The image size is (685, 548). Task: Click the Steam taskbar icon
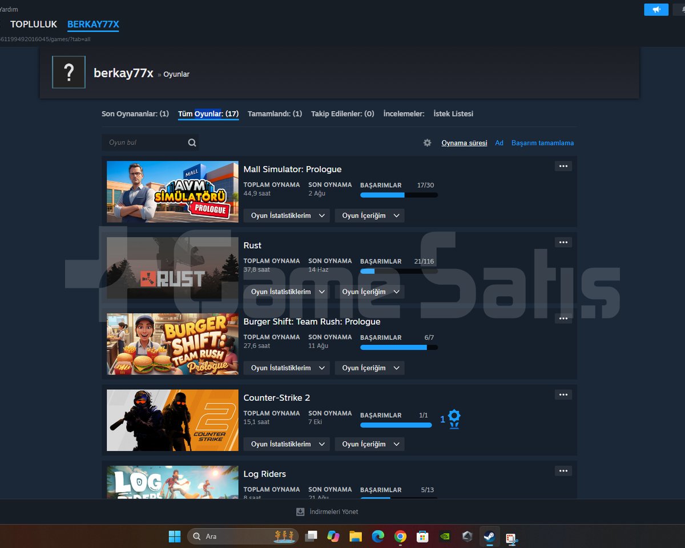tap(489, 537)
